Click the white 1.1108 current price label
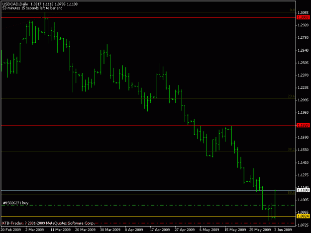This screenshot has height=233, width=311. pos(303,190)
